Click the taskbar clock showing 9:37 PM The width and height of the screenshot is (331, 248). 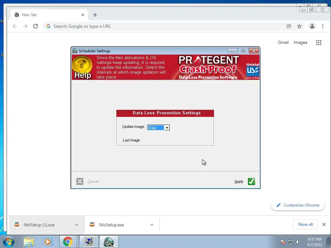315,242
